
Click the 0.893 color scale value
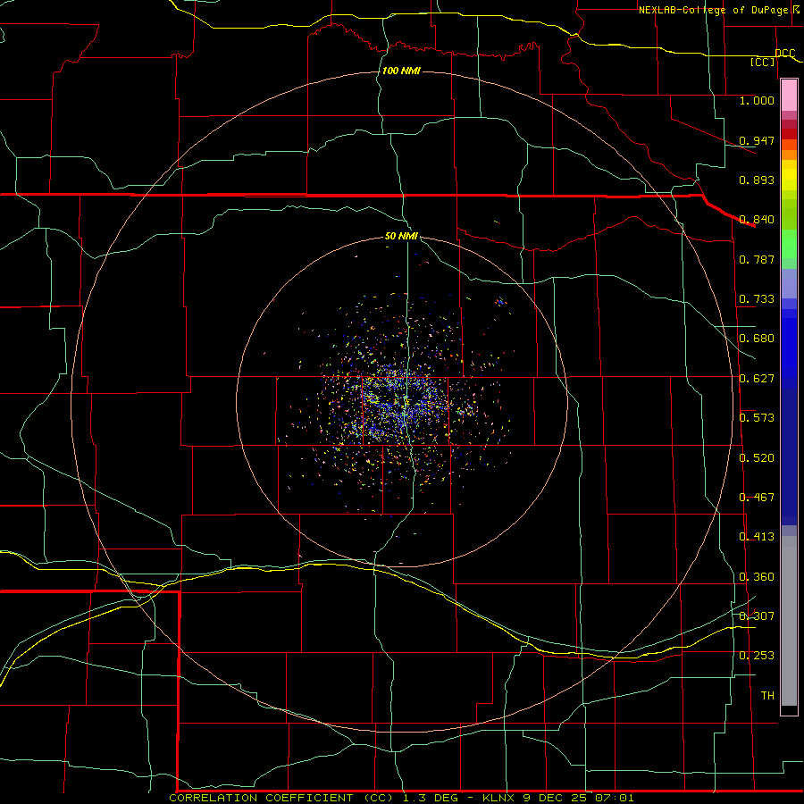point(757,180)
